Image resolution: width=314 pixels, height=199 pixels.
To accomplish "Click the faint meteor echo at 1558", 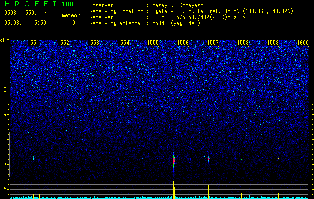I will pyautogui.click(x=249, y=158).
